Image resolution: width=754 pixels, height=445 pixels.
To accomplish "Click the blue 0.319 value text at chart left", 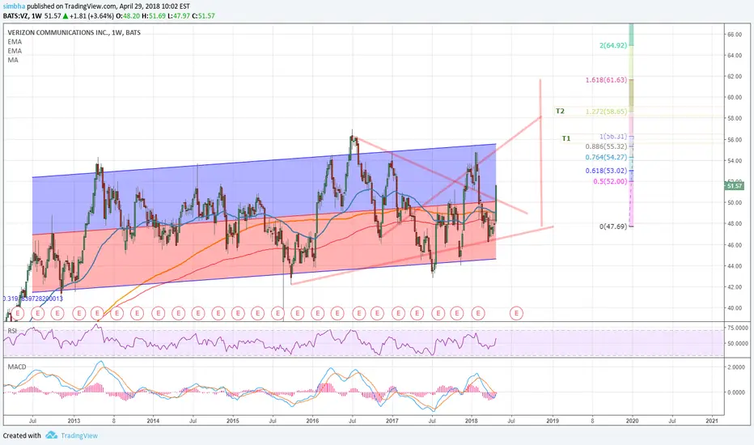I will (33, 299).
